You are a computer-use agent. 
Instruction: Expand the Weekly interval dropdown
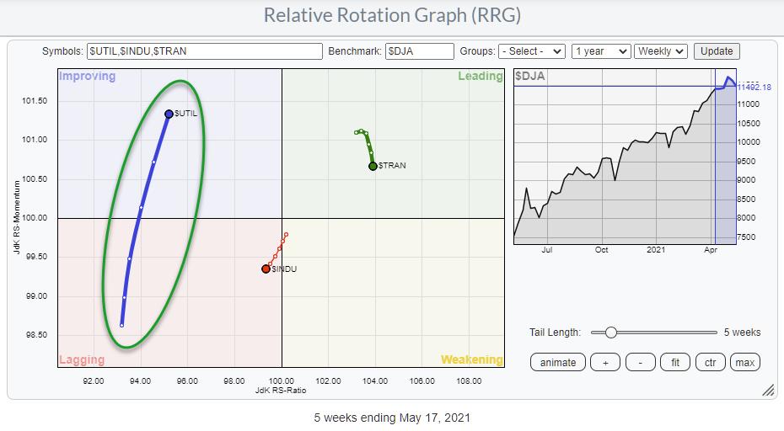[x=661, y=51]
